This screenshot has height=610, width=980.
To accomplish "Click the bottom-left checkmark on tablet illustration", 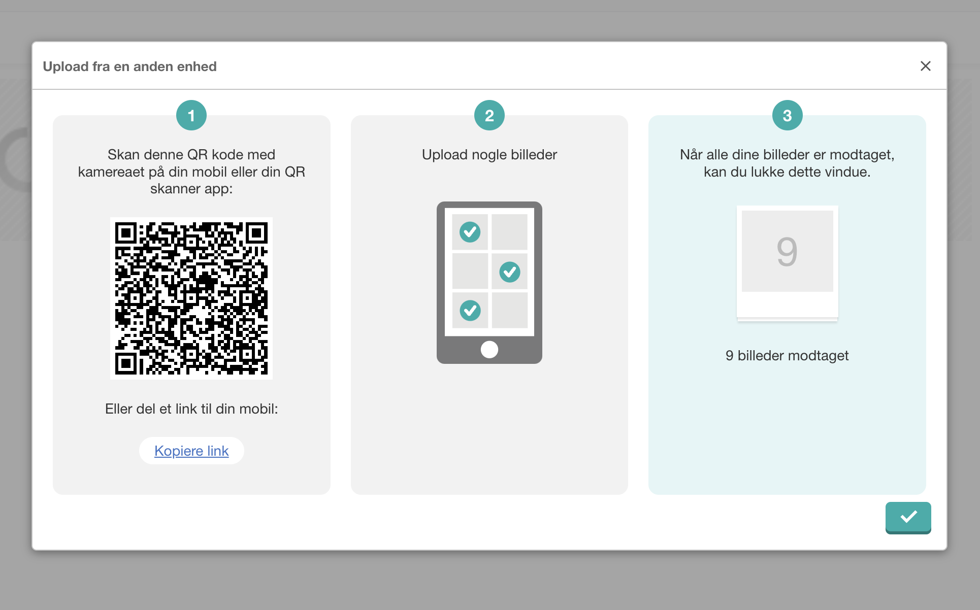I will [470, 310].
